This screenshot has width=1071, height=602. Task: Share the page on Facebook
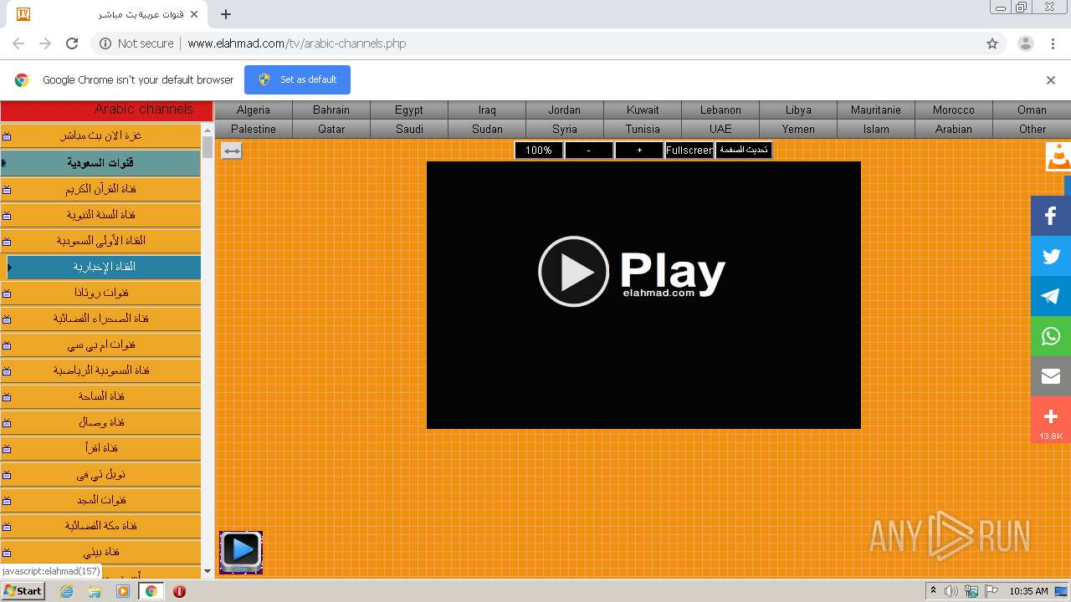coord(1050,216)
